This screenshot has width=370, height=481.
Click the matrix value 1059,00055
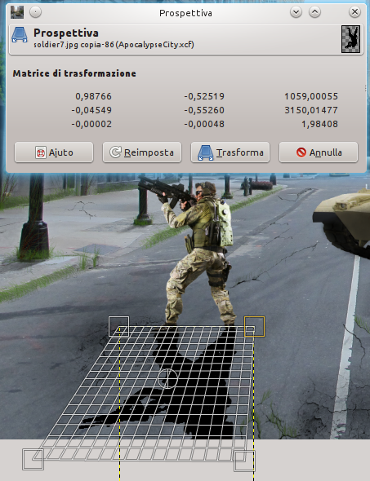[x=311, y=96]
